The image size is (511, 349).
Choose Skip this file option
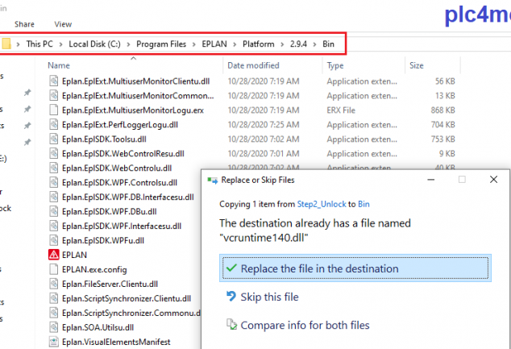coord(269,297)
